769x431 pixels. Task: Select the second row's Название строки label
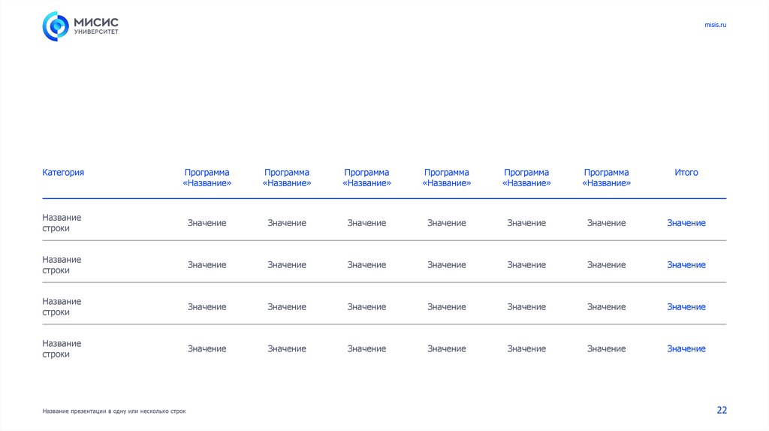tap(62, 265)
